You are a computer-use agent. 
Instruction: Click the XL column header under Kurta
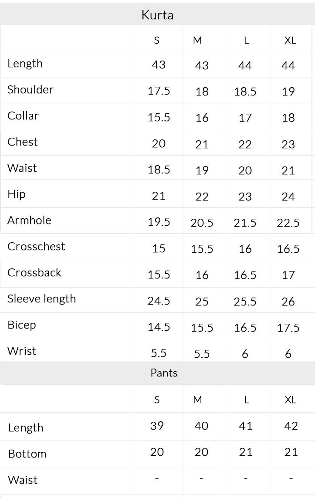tap(290, 41)
